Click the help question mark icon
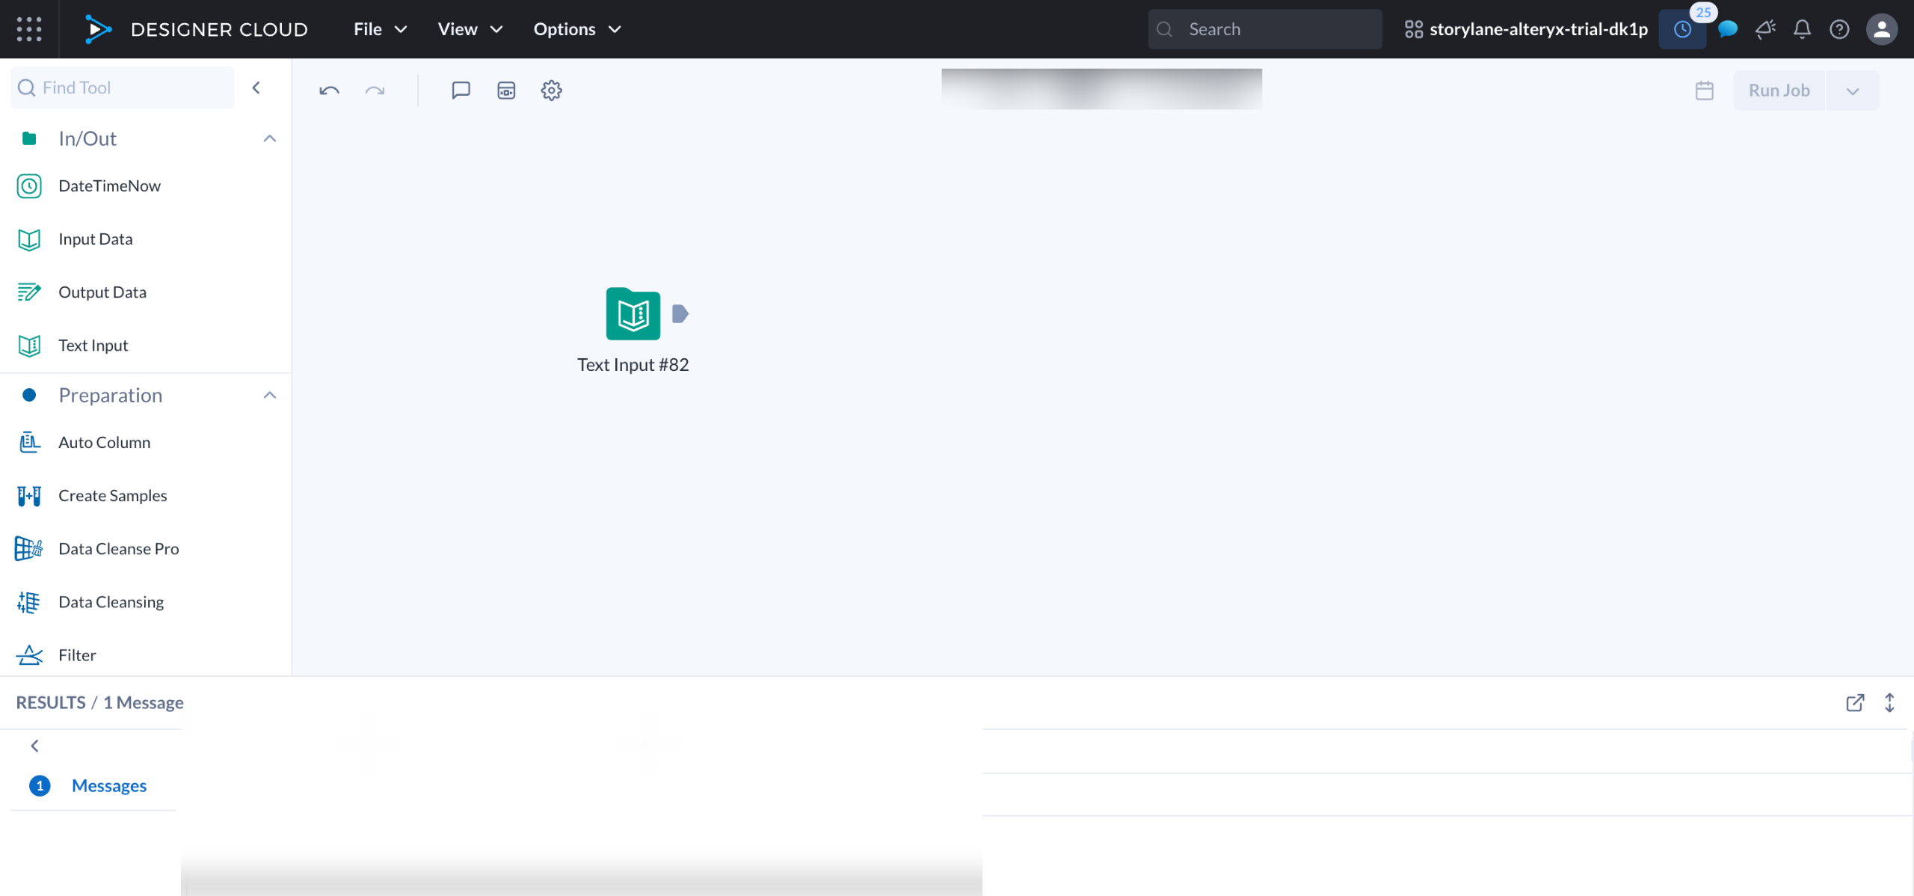The height and width of the screenshot is (896, 1914). pyautogui.click(x=1839, y=29)
